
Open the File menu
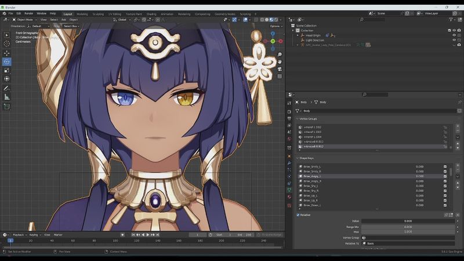(x=10, y=13)
